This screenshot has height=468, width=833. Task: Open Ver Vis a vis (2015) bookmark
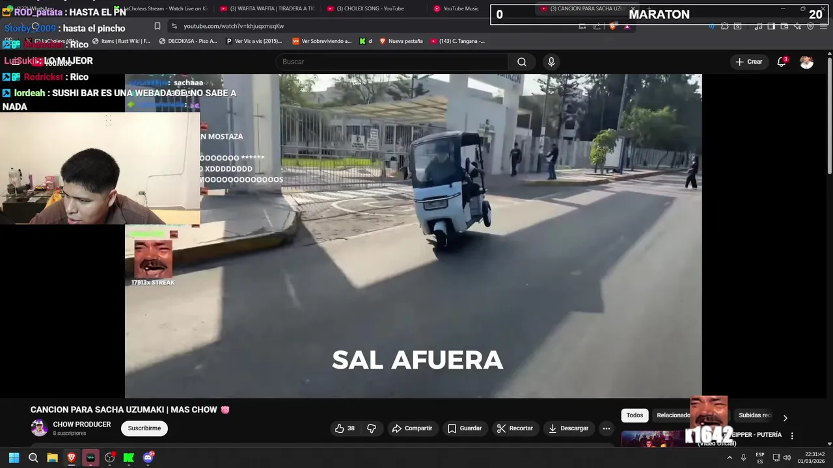254,41
